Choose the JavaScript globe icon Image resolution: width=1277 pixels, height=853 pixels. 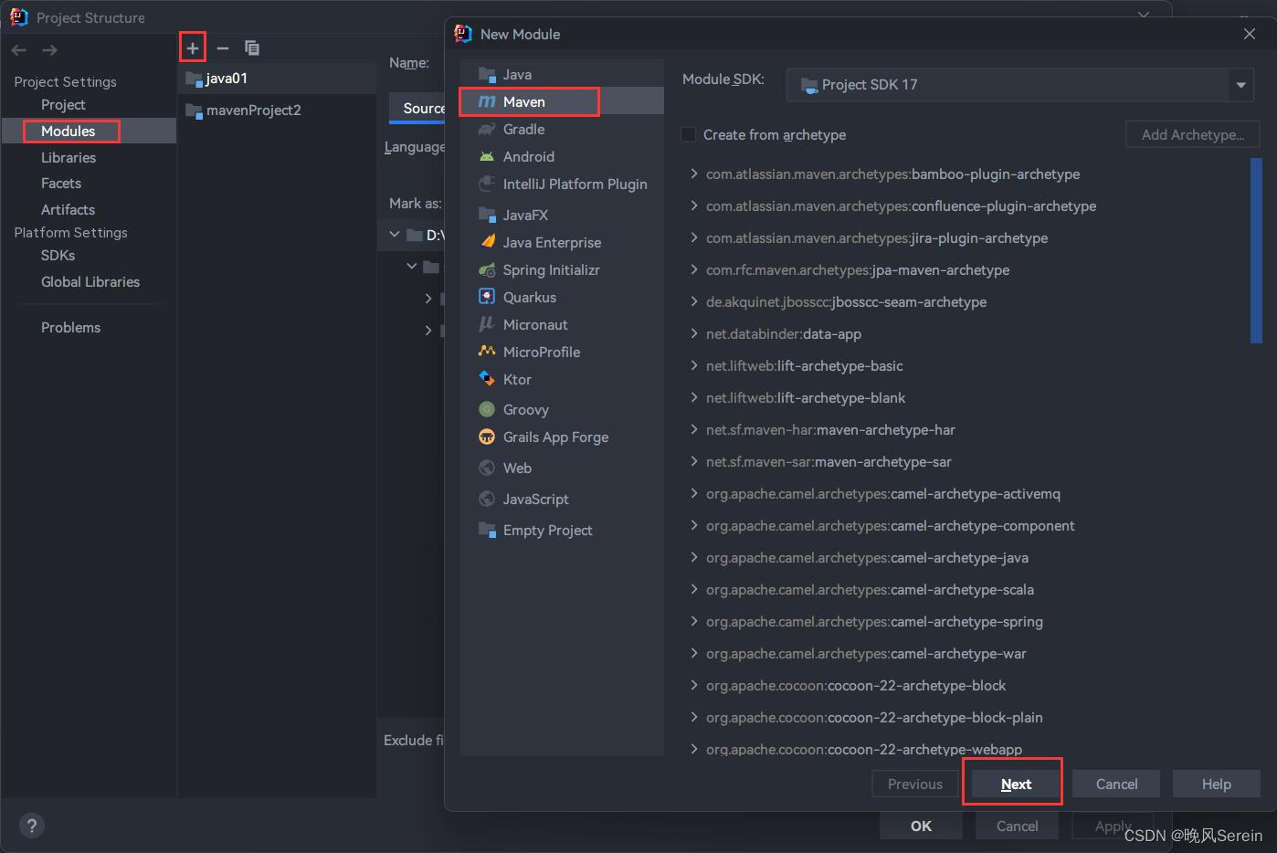[487, 500]
